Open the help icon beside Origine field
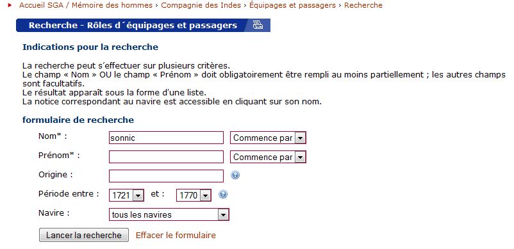 tap(235, 175)
